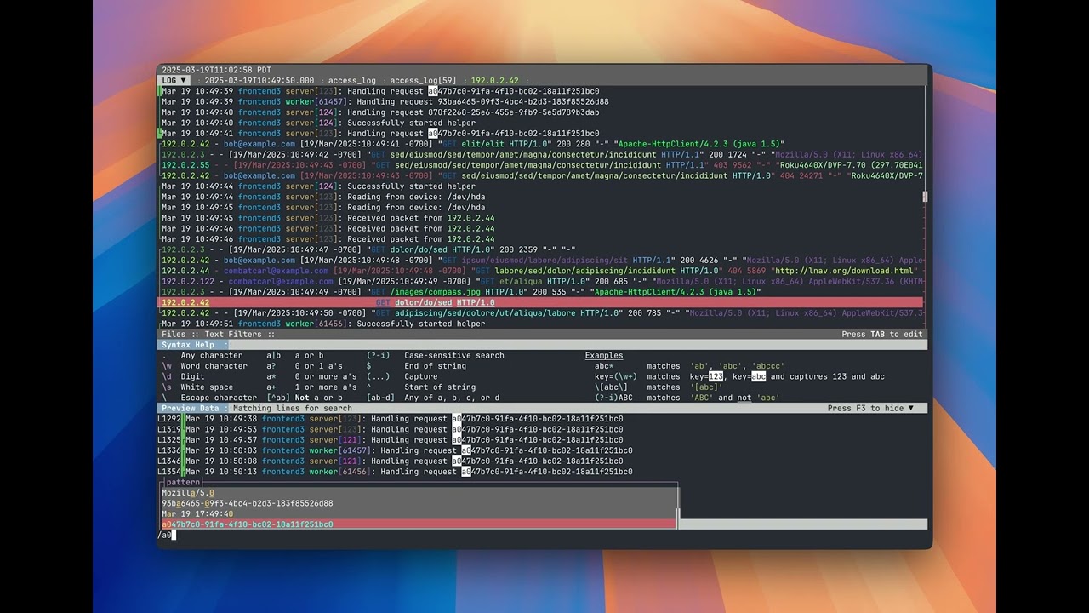Select the access_log[59] breadcrumb
Image resolution: width=1089 pixels, height=613 pixels.
click(423, 81)
